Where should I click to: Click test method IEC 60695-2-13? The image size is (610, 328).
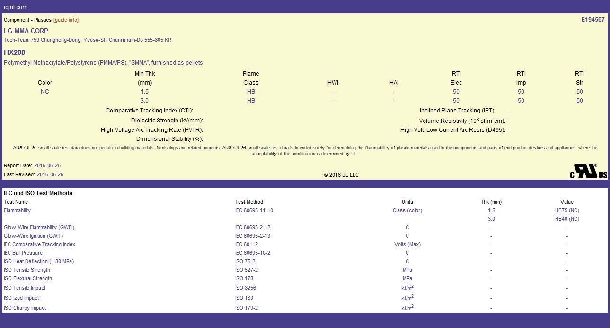(x=253, y=236)
